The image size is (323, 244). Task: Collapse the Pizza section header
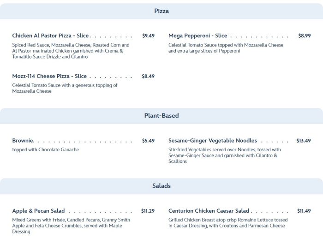(161, 11)
